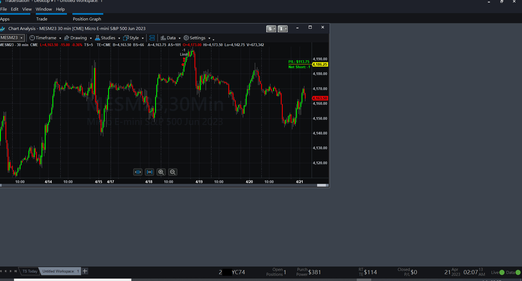The height and width of the screenshot is (281, 522).
Task: Open the View menu
Action: click(27, 9)
